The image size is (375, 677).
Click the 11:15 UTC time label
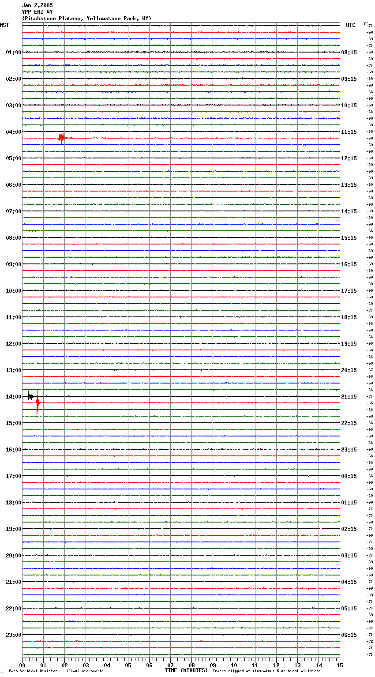[x=349, y=132]
